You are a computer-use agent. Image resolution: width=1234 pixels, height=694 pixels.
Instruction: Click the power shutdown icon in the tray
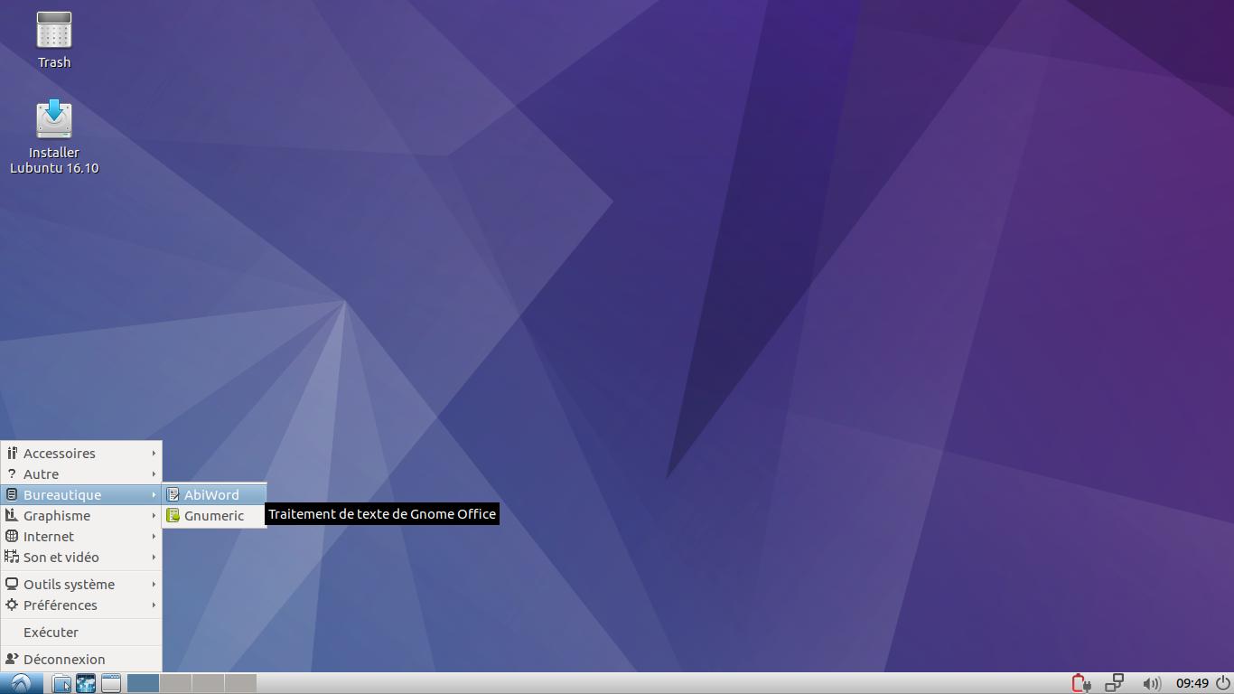pyautogui.click(x=1222, y=683)
